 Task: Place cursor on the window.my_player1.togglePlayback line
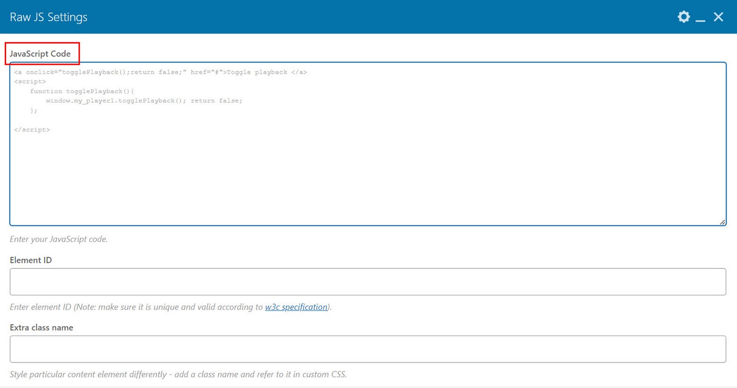pyautogui.click(x=144, y=101)
